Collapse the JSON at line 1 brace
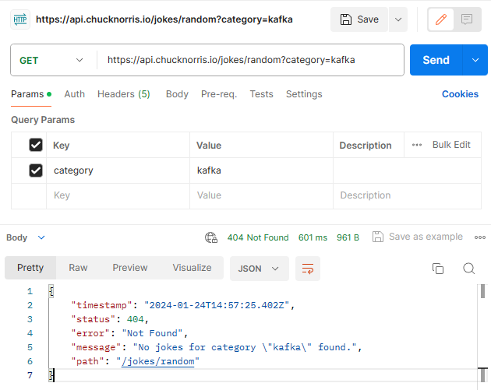Screen dimensions: 491x390 (x=51, y=291)
